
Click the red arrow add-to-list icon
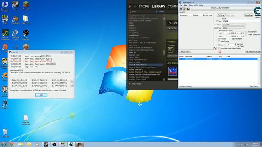(215, 48)
